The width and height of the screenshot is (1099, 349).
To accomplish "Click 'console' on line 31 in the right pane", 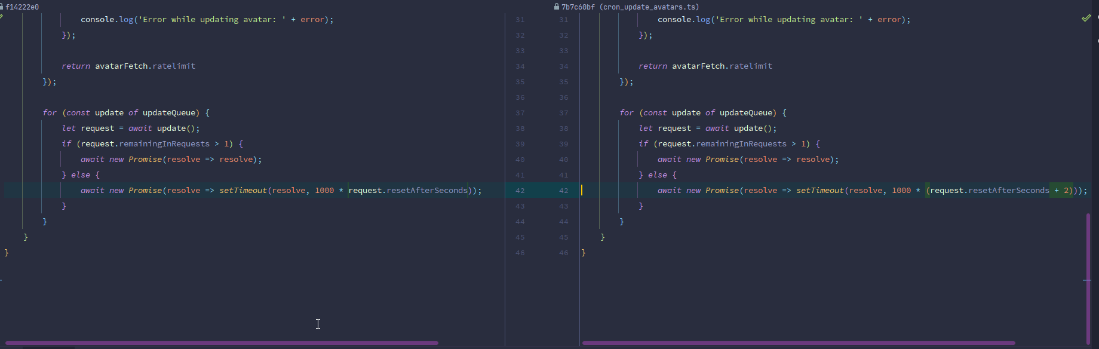I will point(674,20).
